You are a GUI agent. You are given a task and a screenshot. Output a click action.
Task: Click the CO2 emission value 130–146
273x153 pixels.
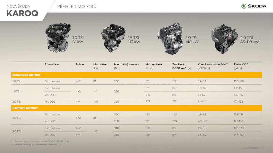click(239, 81)
